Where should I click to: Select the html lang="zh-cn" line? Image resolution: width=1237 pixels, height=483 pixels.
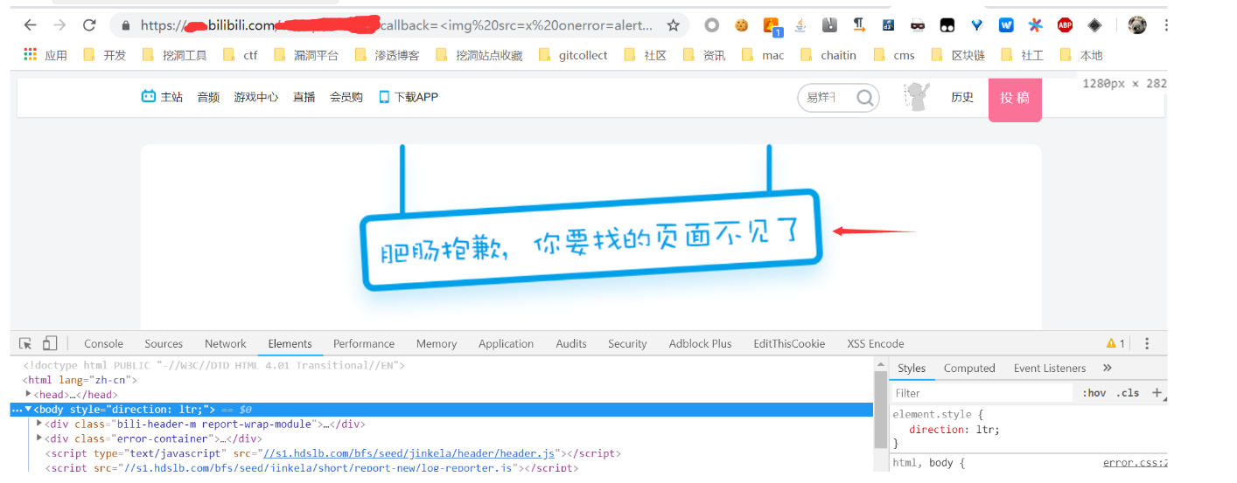coord(80,380)
